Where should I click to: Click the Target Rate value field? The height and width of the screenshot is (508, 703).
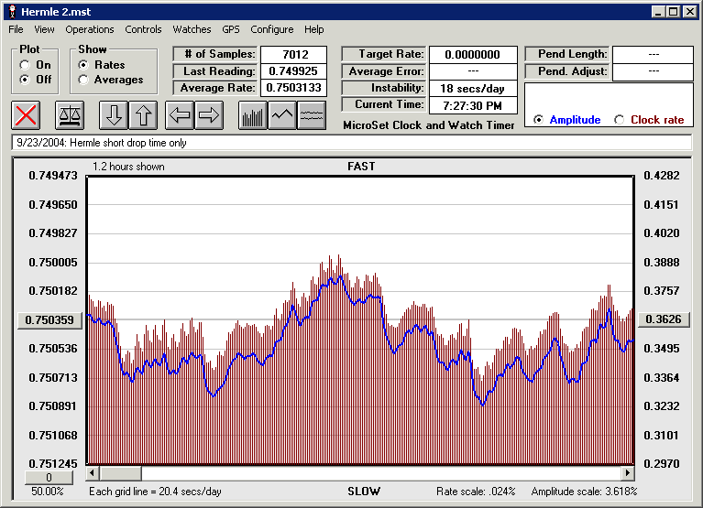pyautogui.click(x=473, y=55)
